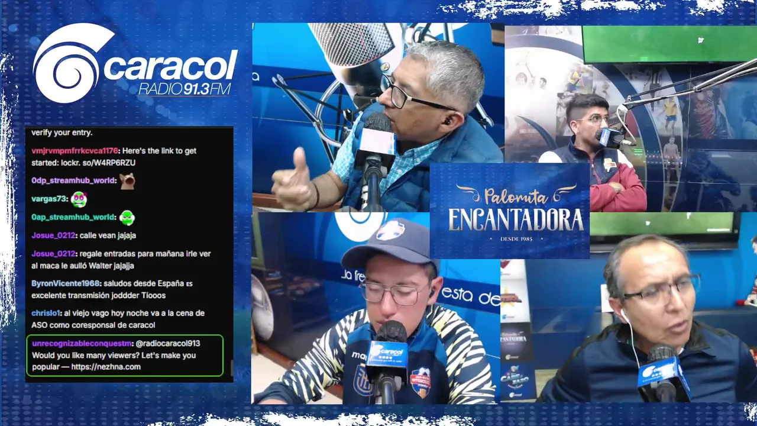Click message about 'cena de ASO'
The image size is (757, 426).
pos(118,319)
